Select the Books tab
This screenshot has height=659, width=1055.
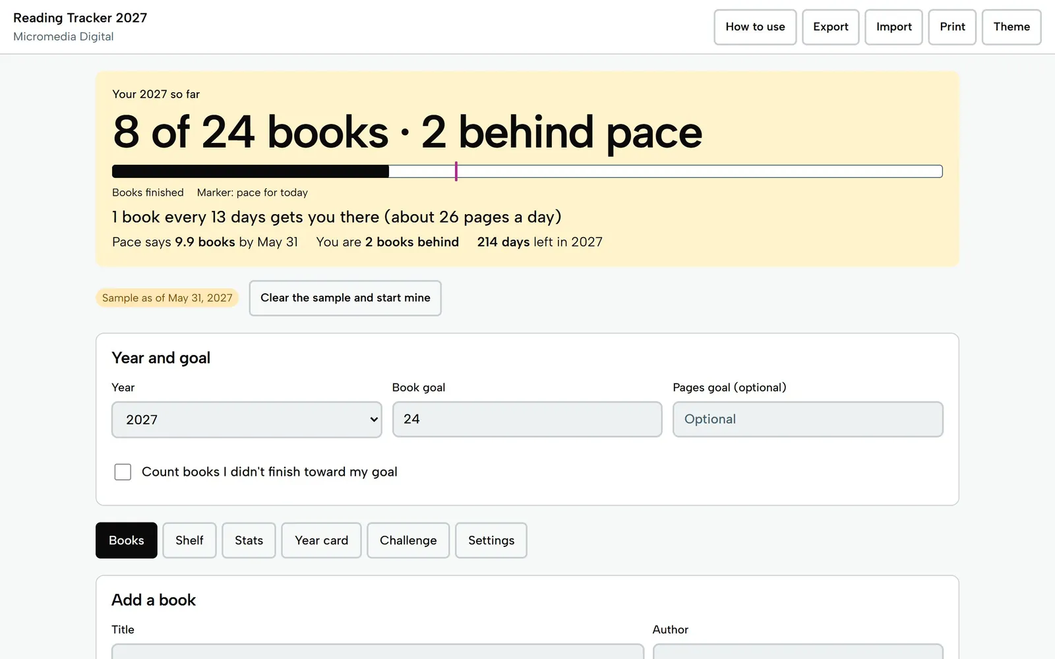126,540
